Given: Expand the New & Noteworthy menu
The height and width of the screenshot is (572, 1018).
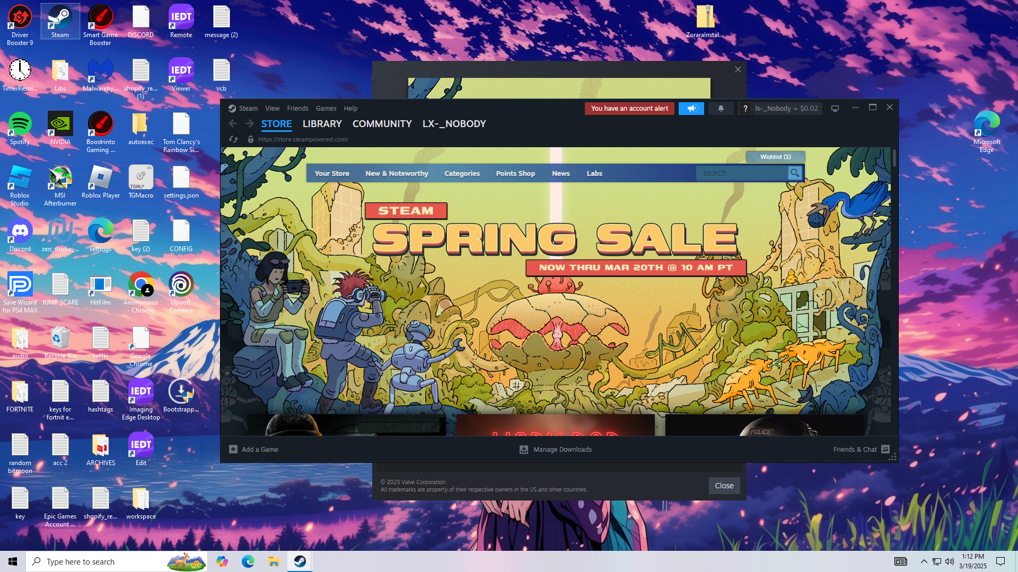Looking at the screenshot, I should [397, 173].
